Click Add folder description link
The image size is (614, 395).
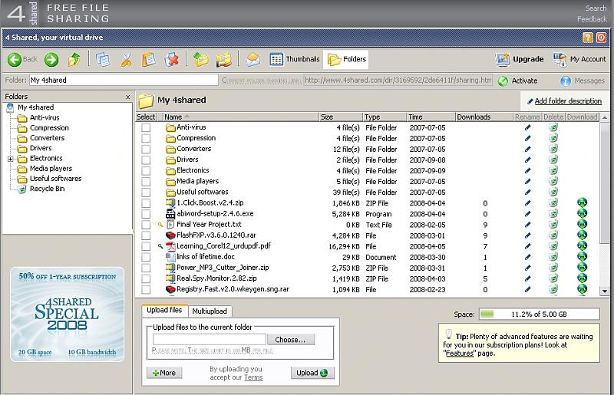pyautogui.click(x=568, y=101)
